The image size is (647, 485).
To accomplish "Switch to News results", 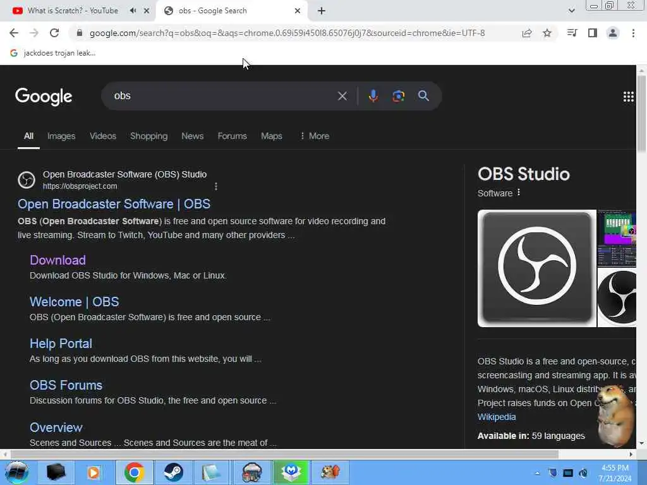I will (x=192, y=136).
